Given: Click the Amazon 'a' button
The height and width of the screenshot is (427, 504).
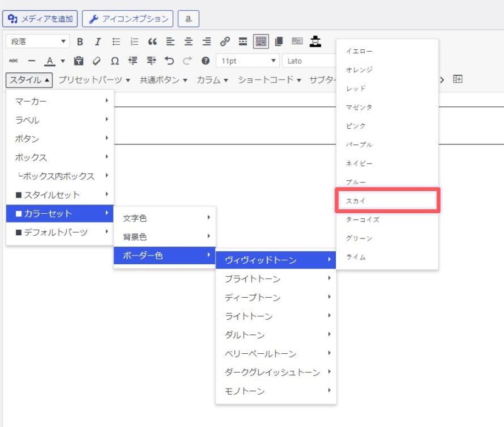Looking at the screenshot, I should pos(188,19).
